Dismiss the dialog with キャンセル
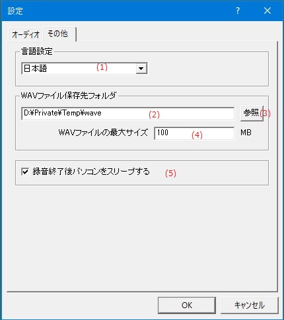 (x=250, y=305)
